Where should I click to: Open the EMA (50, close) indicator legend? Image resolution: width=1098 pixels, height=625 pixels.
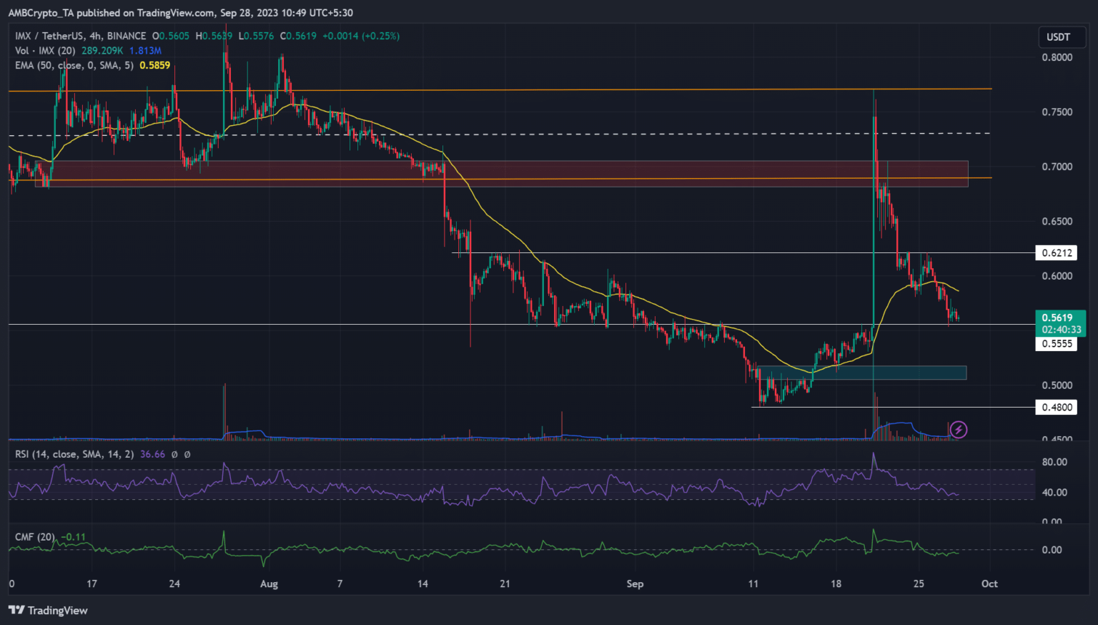pyautogui.click(x=74, y=65)
